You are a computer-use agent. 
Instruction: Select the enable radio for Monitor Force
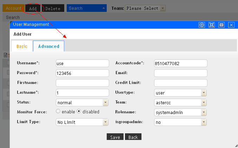pos(58,112)
